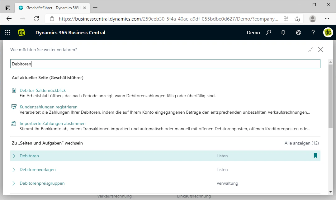This screenshot has width=336, height=200.
Task: Click the Dynamics 365 Business Central title
Action: pos(70,33)
